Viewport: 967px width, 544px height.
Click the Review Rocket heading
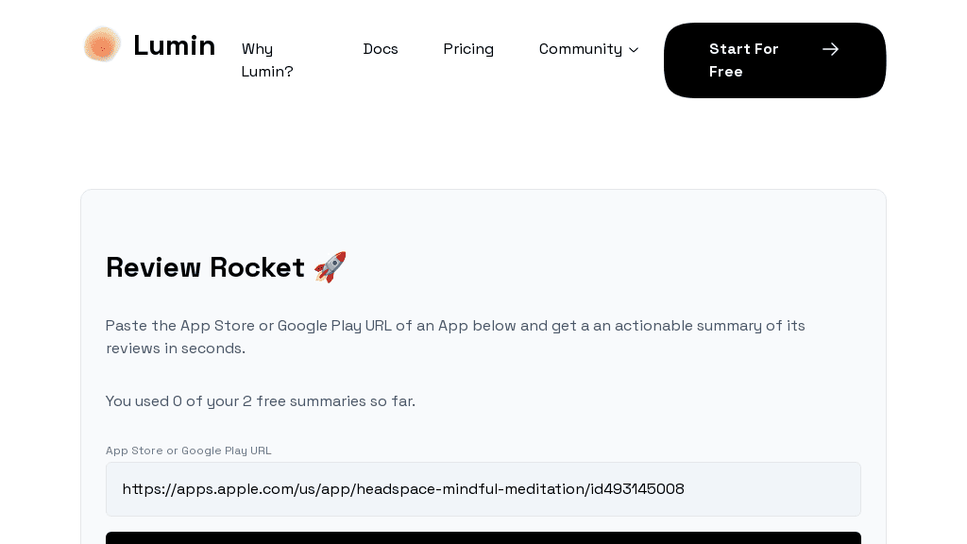[205, 267]
